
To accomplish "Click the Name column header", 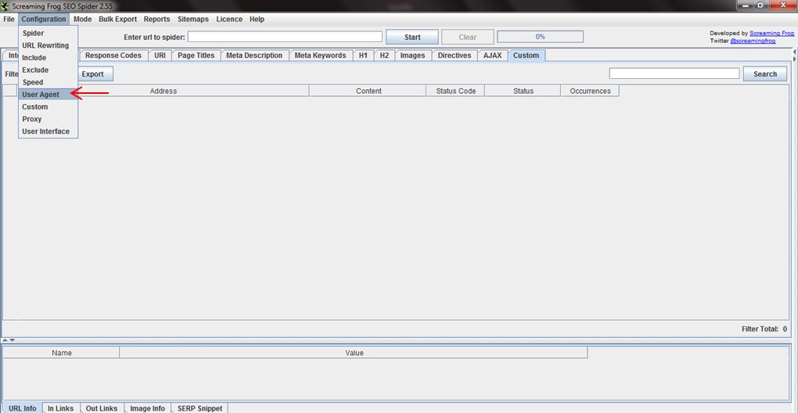I will point(62,353).
